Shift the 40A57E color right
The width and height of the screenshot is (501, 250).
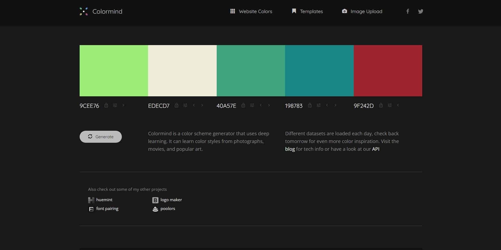(x=269, y=105)
